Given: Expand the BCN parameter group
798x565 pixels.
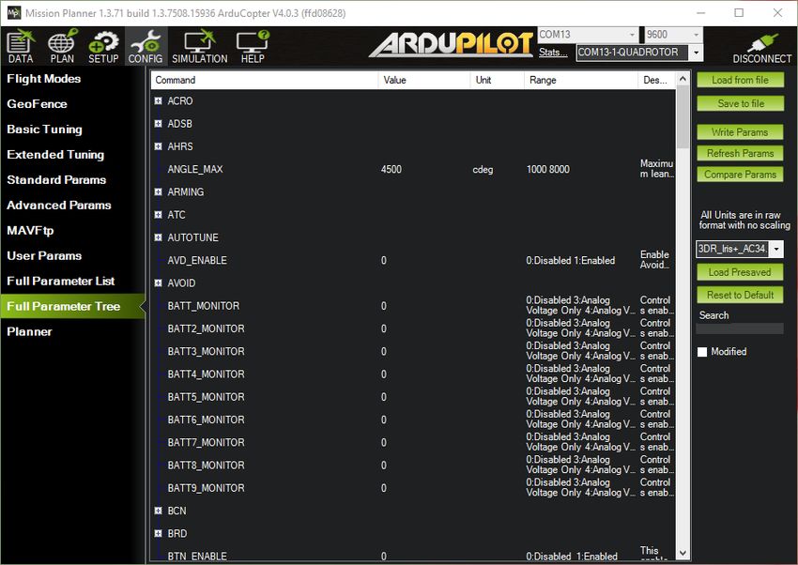Looking at the screenshot, I should pos(158,511).
